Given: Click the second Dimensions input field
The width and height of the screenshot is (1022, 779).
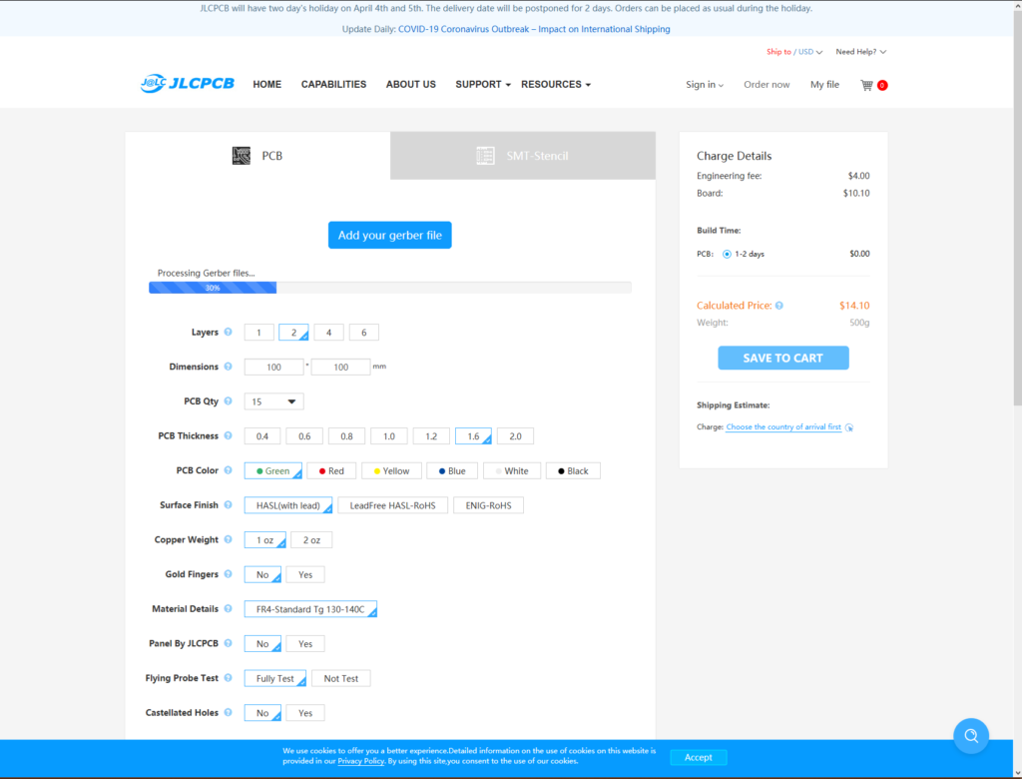Looking at the screenshot, I should [x=341, y=367].
